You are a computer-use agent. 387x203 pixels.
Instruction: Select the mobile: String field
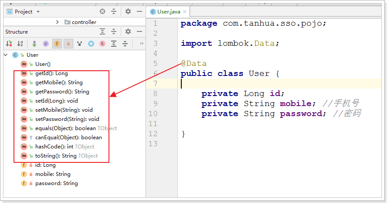click(x=53, y=174)
